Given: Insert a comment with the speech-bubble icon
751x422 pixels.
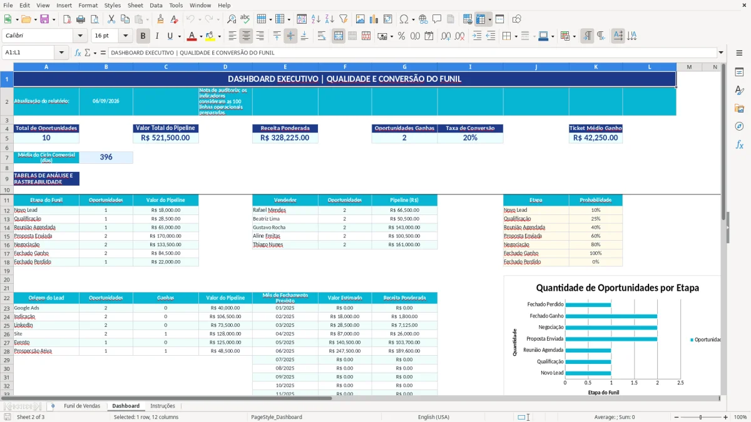Looking at the screenshot, I should (x=437, y=19).
